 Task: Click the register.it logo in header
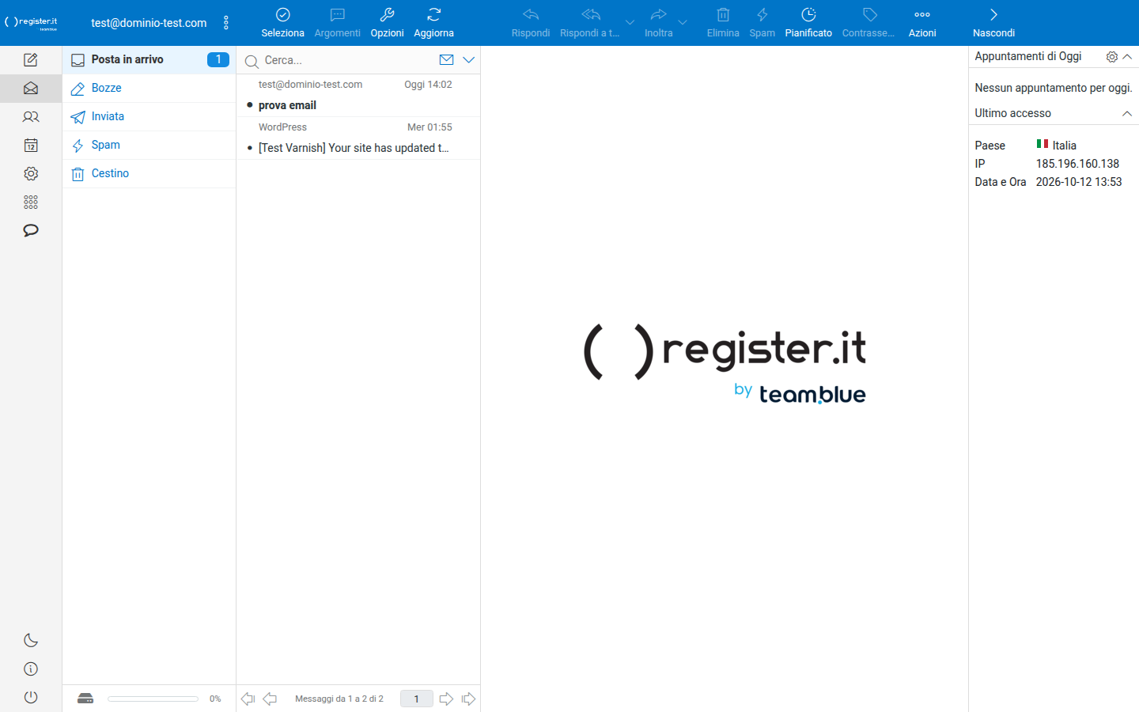click(x=32, y=23)
